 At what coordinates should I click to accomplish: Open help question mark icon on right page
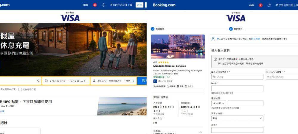[x=269, y=5]
